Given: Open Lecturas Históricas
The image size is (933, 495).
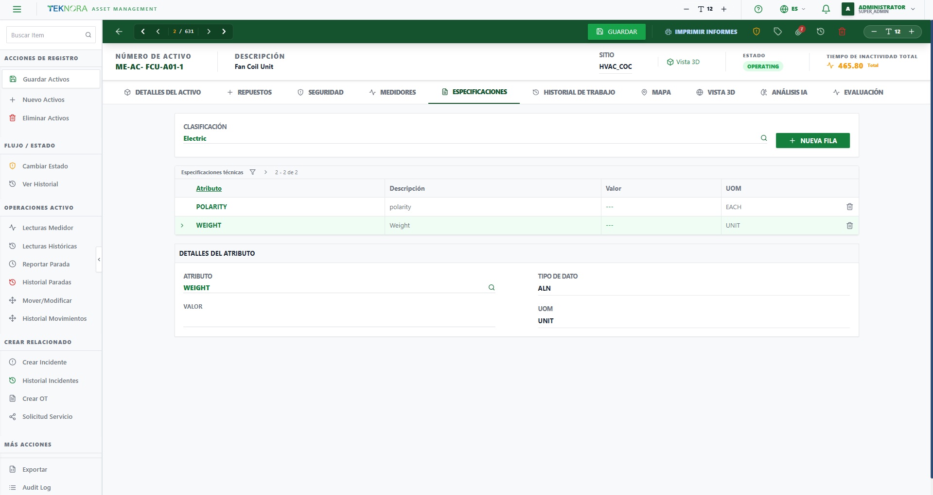Looking at the screenshot, I should [49, 246].
